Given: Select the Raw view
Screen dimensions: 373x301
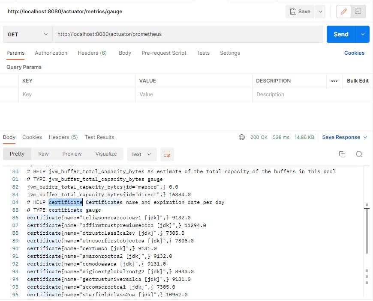Looking at the screenshot, I should pyautogui.click(x=43, y=154).
